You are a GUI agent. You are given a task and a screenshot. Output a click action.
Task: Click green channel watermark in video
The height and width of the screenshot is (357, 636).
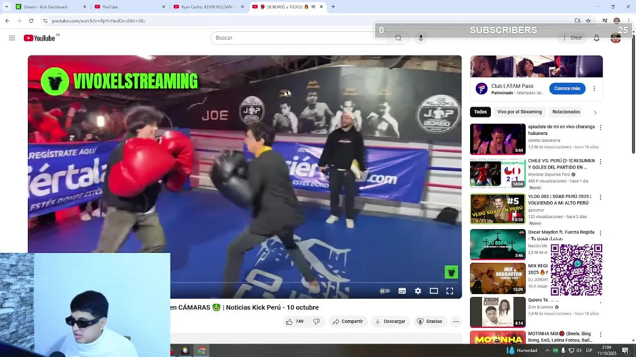pos(451,272)
